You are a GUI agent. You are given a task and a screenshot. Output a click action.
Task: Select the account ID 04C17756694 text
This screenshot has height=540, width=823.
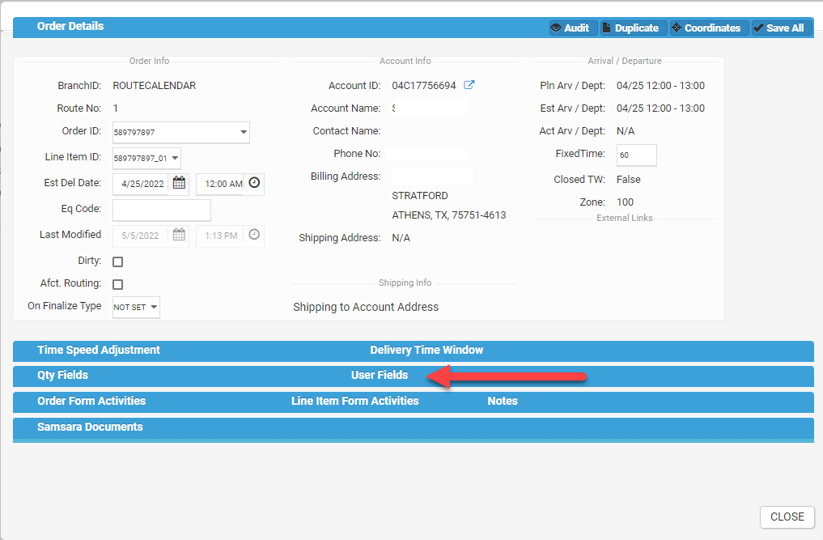pyautogui.click(x=423, y=86)
